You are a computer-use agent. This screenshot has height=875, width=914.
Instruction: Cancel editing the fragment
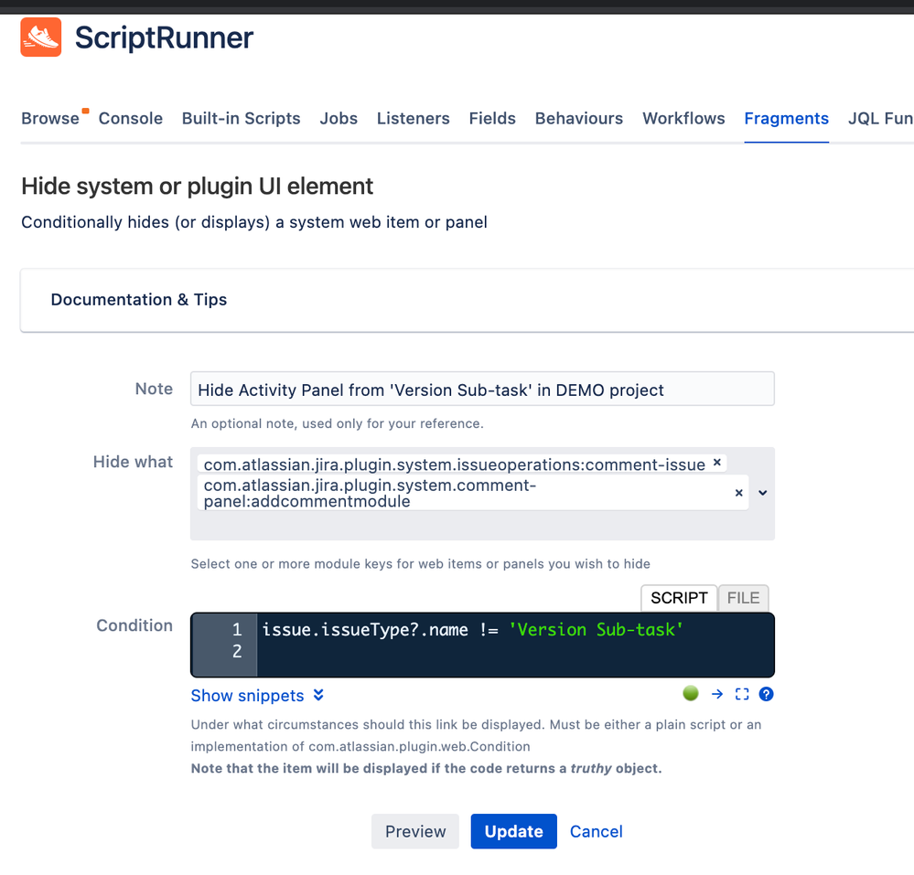pyautogui.click(x=597, y=831)
